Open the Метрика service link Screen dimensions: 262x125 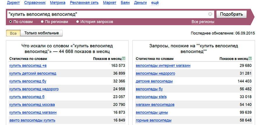tap(58, 3)
